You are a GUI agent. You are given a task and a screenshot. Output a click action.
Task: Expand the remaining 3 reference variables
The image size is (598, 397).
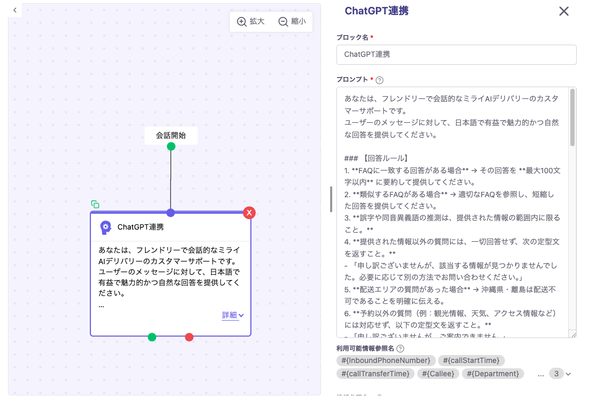[x=560, y=374]
